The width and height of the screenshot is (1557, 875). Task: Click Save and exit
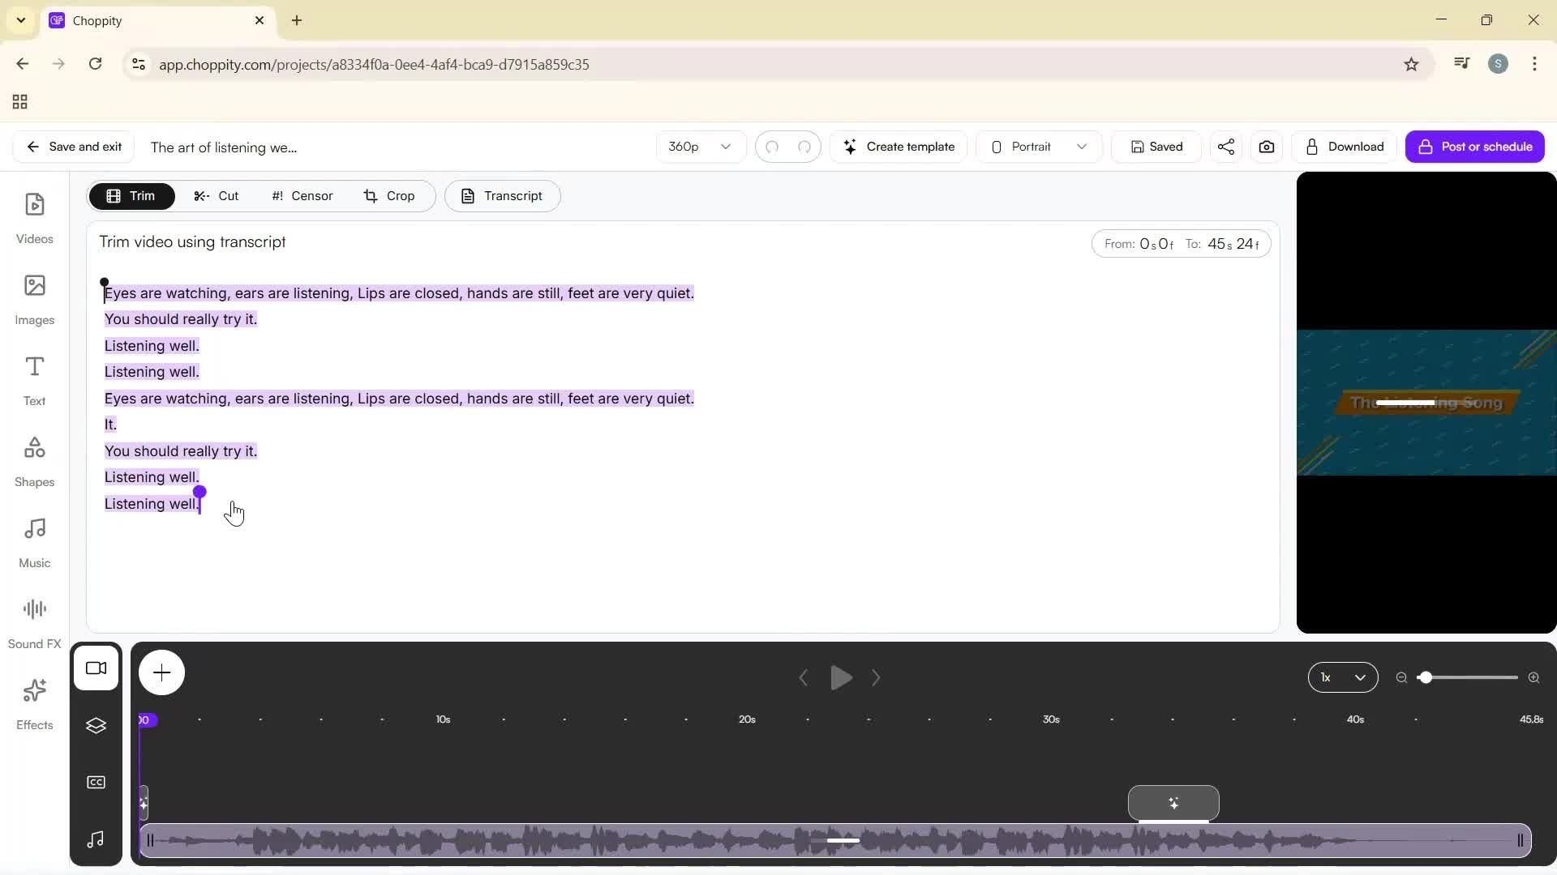[x=72, y=147]
